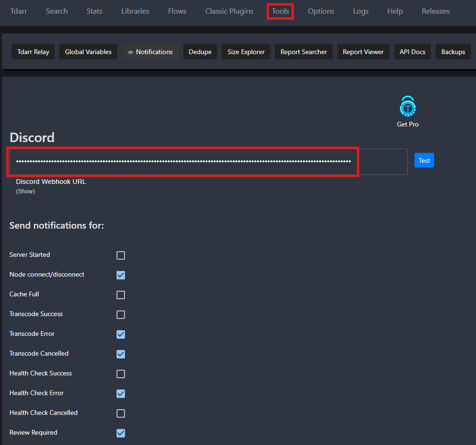Toggle the Cache Full checkbox
The height and width of the screenshot is (445, 476).
coord(120,295)
